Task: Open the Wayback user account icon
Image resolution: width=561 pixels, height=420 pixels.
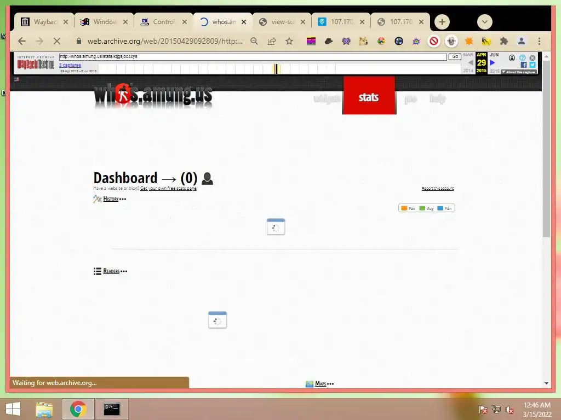Action: (512, 58)
